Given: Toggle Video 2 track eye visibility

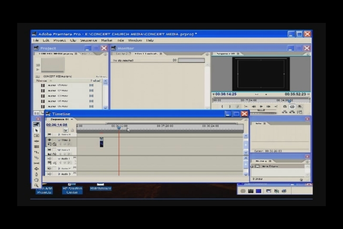Looking at the screenshot, I should (x=49, y=140).
